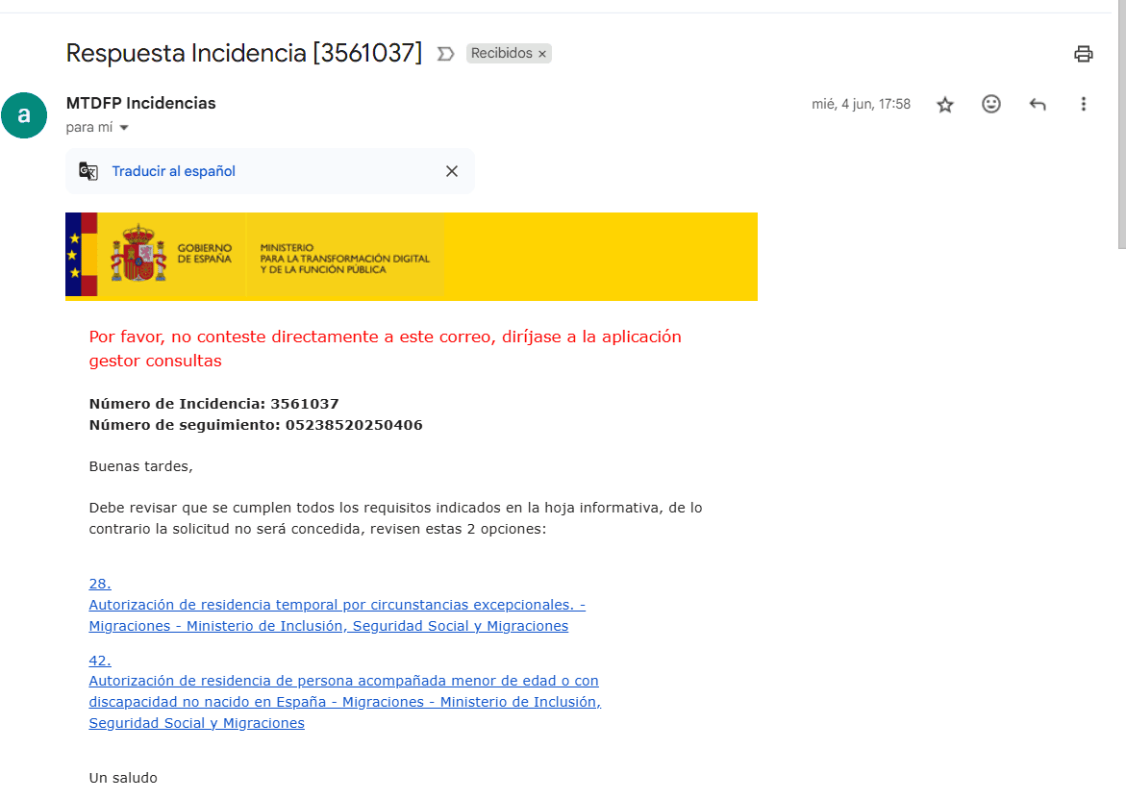Add an emoji reaction to the email
The image size is (1126, 799).
(x=991, y=104)
